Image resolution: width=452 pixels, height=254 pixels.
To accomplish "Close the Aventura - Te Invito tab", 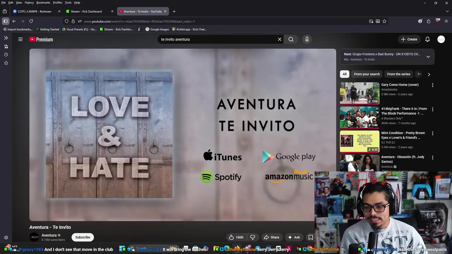I will pos(165,11).
